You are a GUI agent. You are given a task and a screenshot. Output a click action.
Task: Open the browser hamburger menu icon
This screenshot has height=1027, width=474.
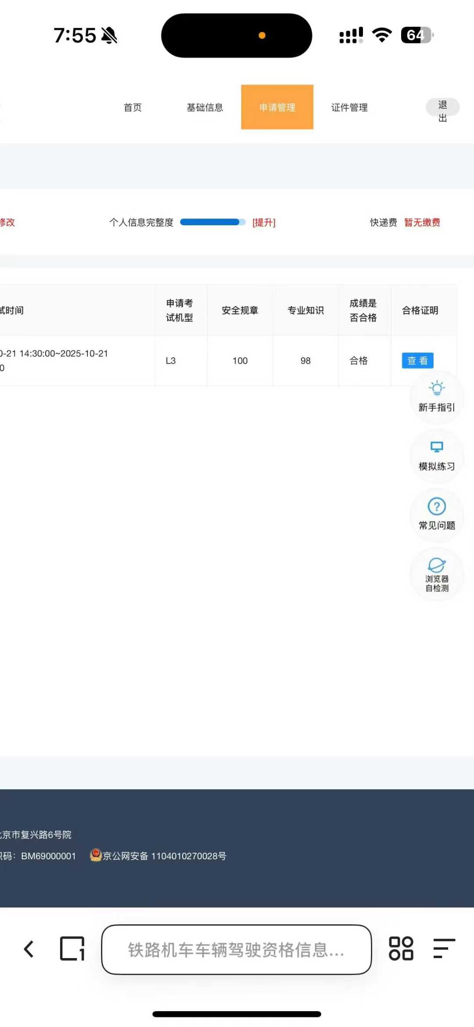coord(444,948)
